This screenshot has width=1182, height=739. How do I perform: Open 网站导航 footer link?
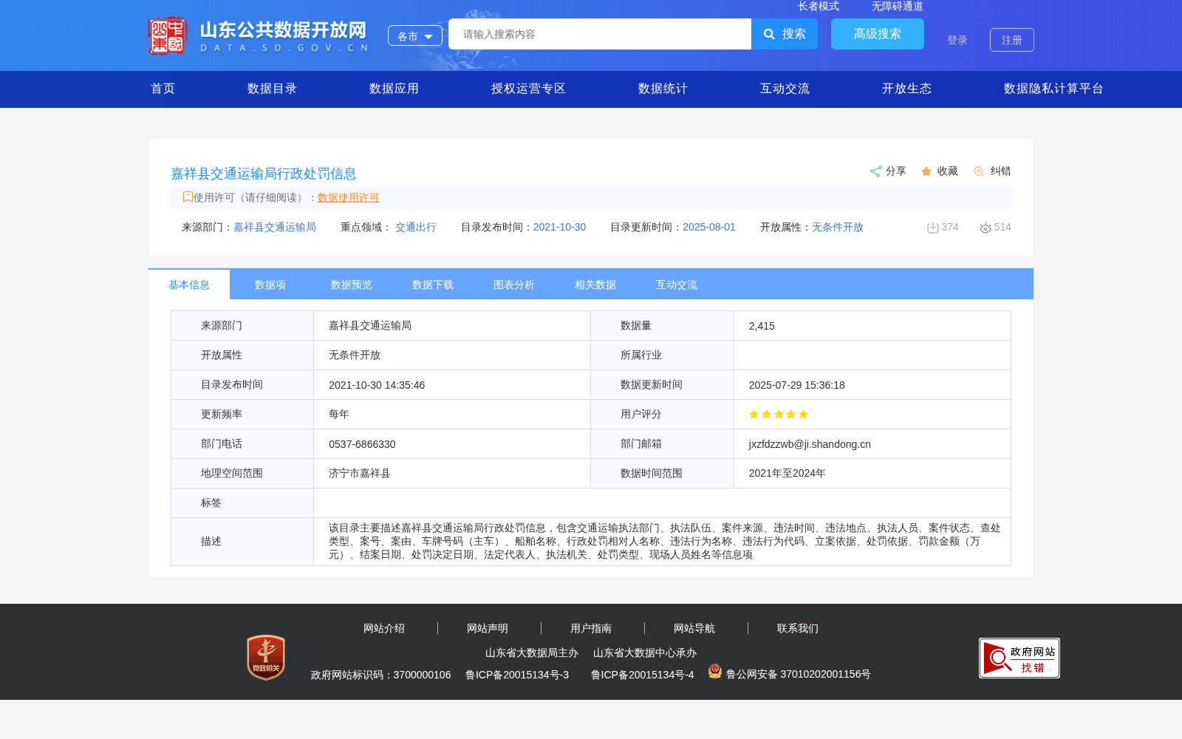(x=694, y=628)
